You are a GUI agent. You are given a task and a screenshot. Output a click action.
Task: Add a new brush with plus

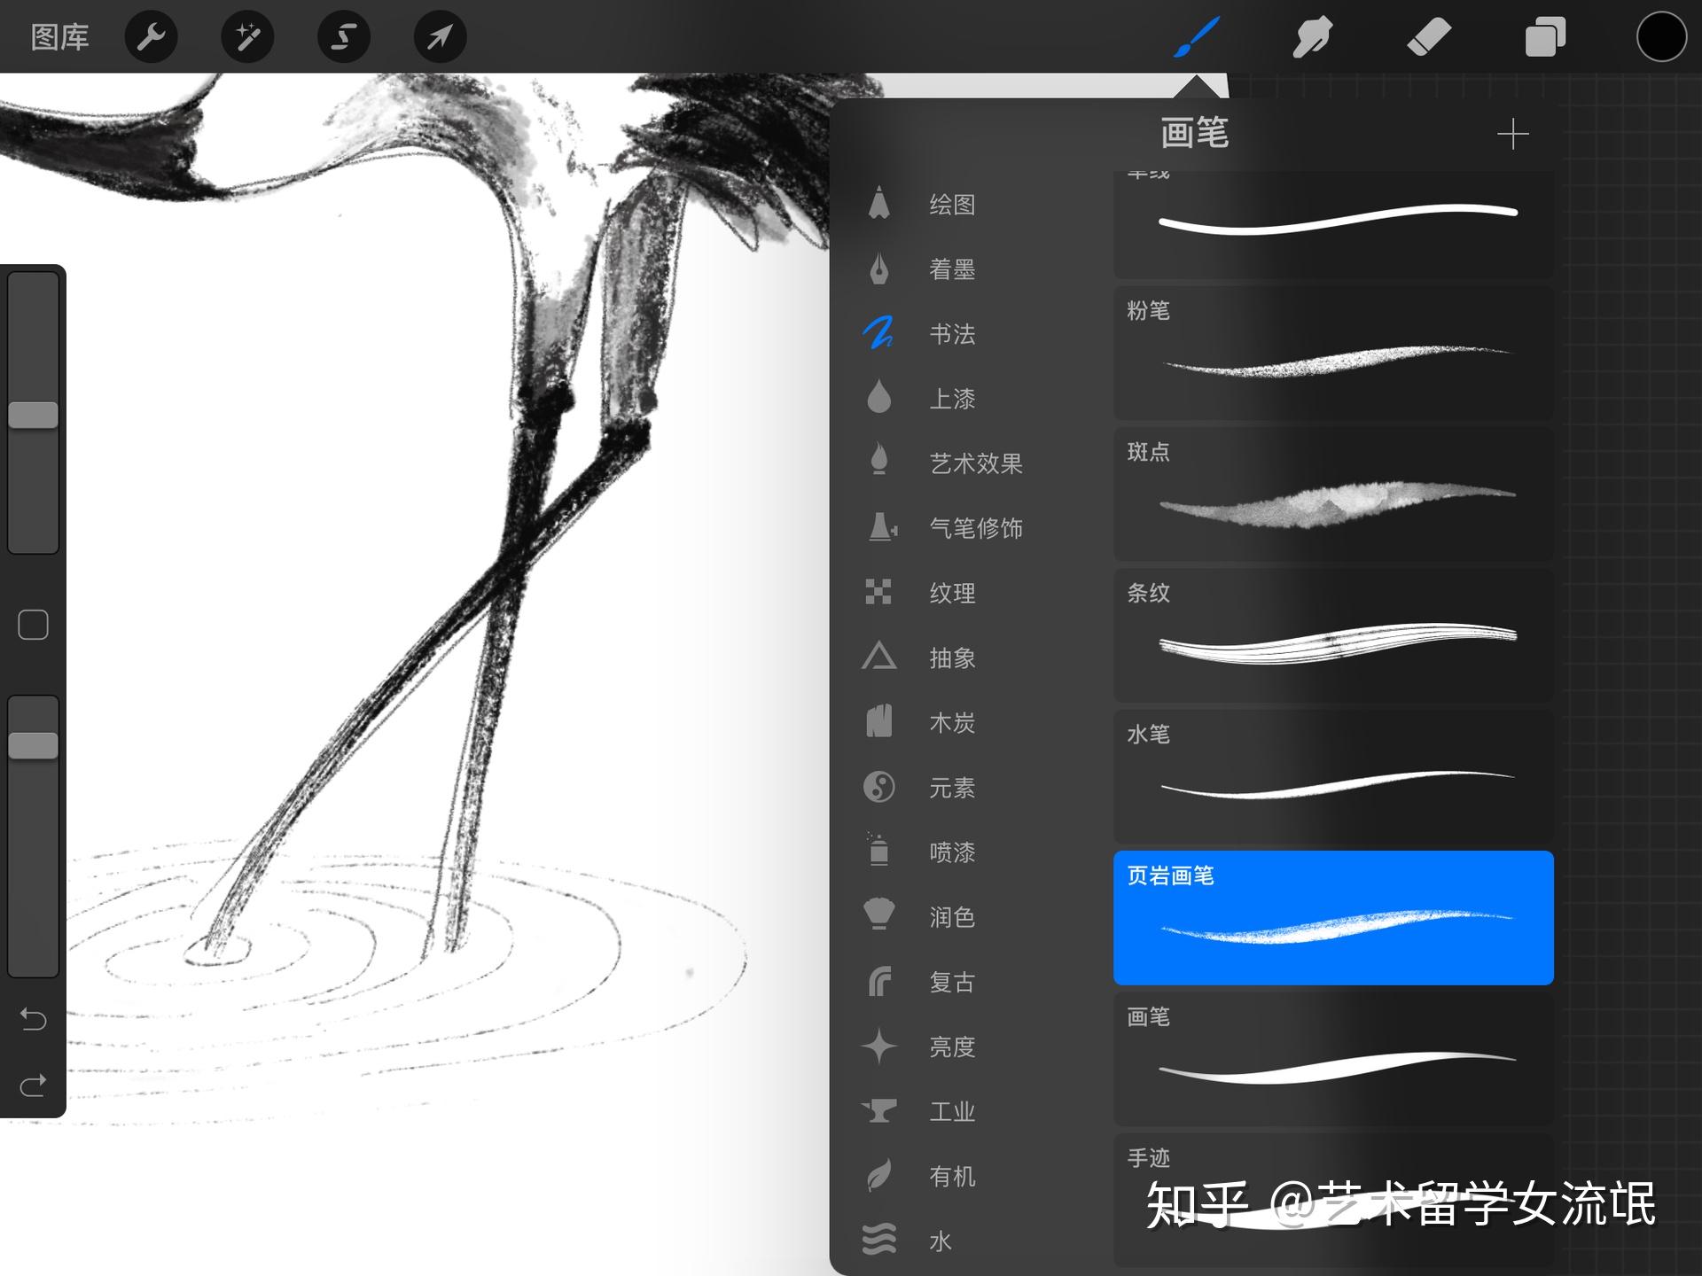pos(1512,135)
